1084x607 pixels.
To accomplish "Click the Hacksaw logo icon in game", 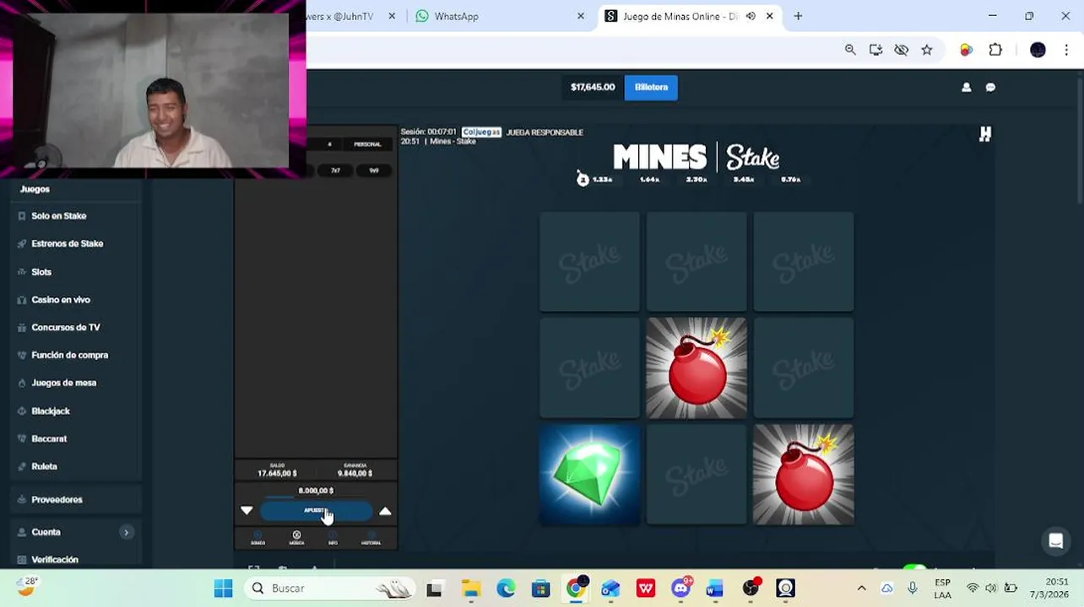I will point(984,134).
